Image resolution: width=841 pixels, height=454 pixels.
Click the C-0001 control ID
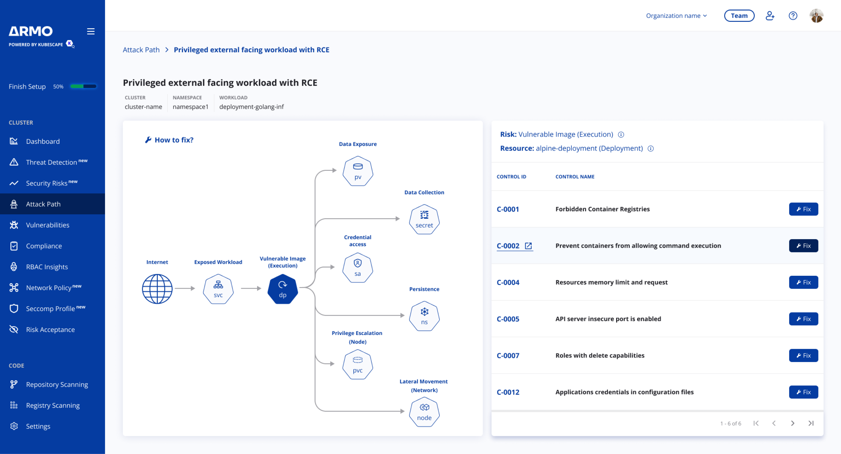[x=508, y=209]
